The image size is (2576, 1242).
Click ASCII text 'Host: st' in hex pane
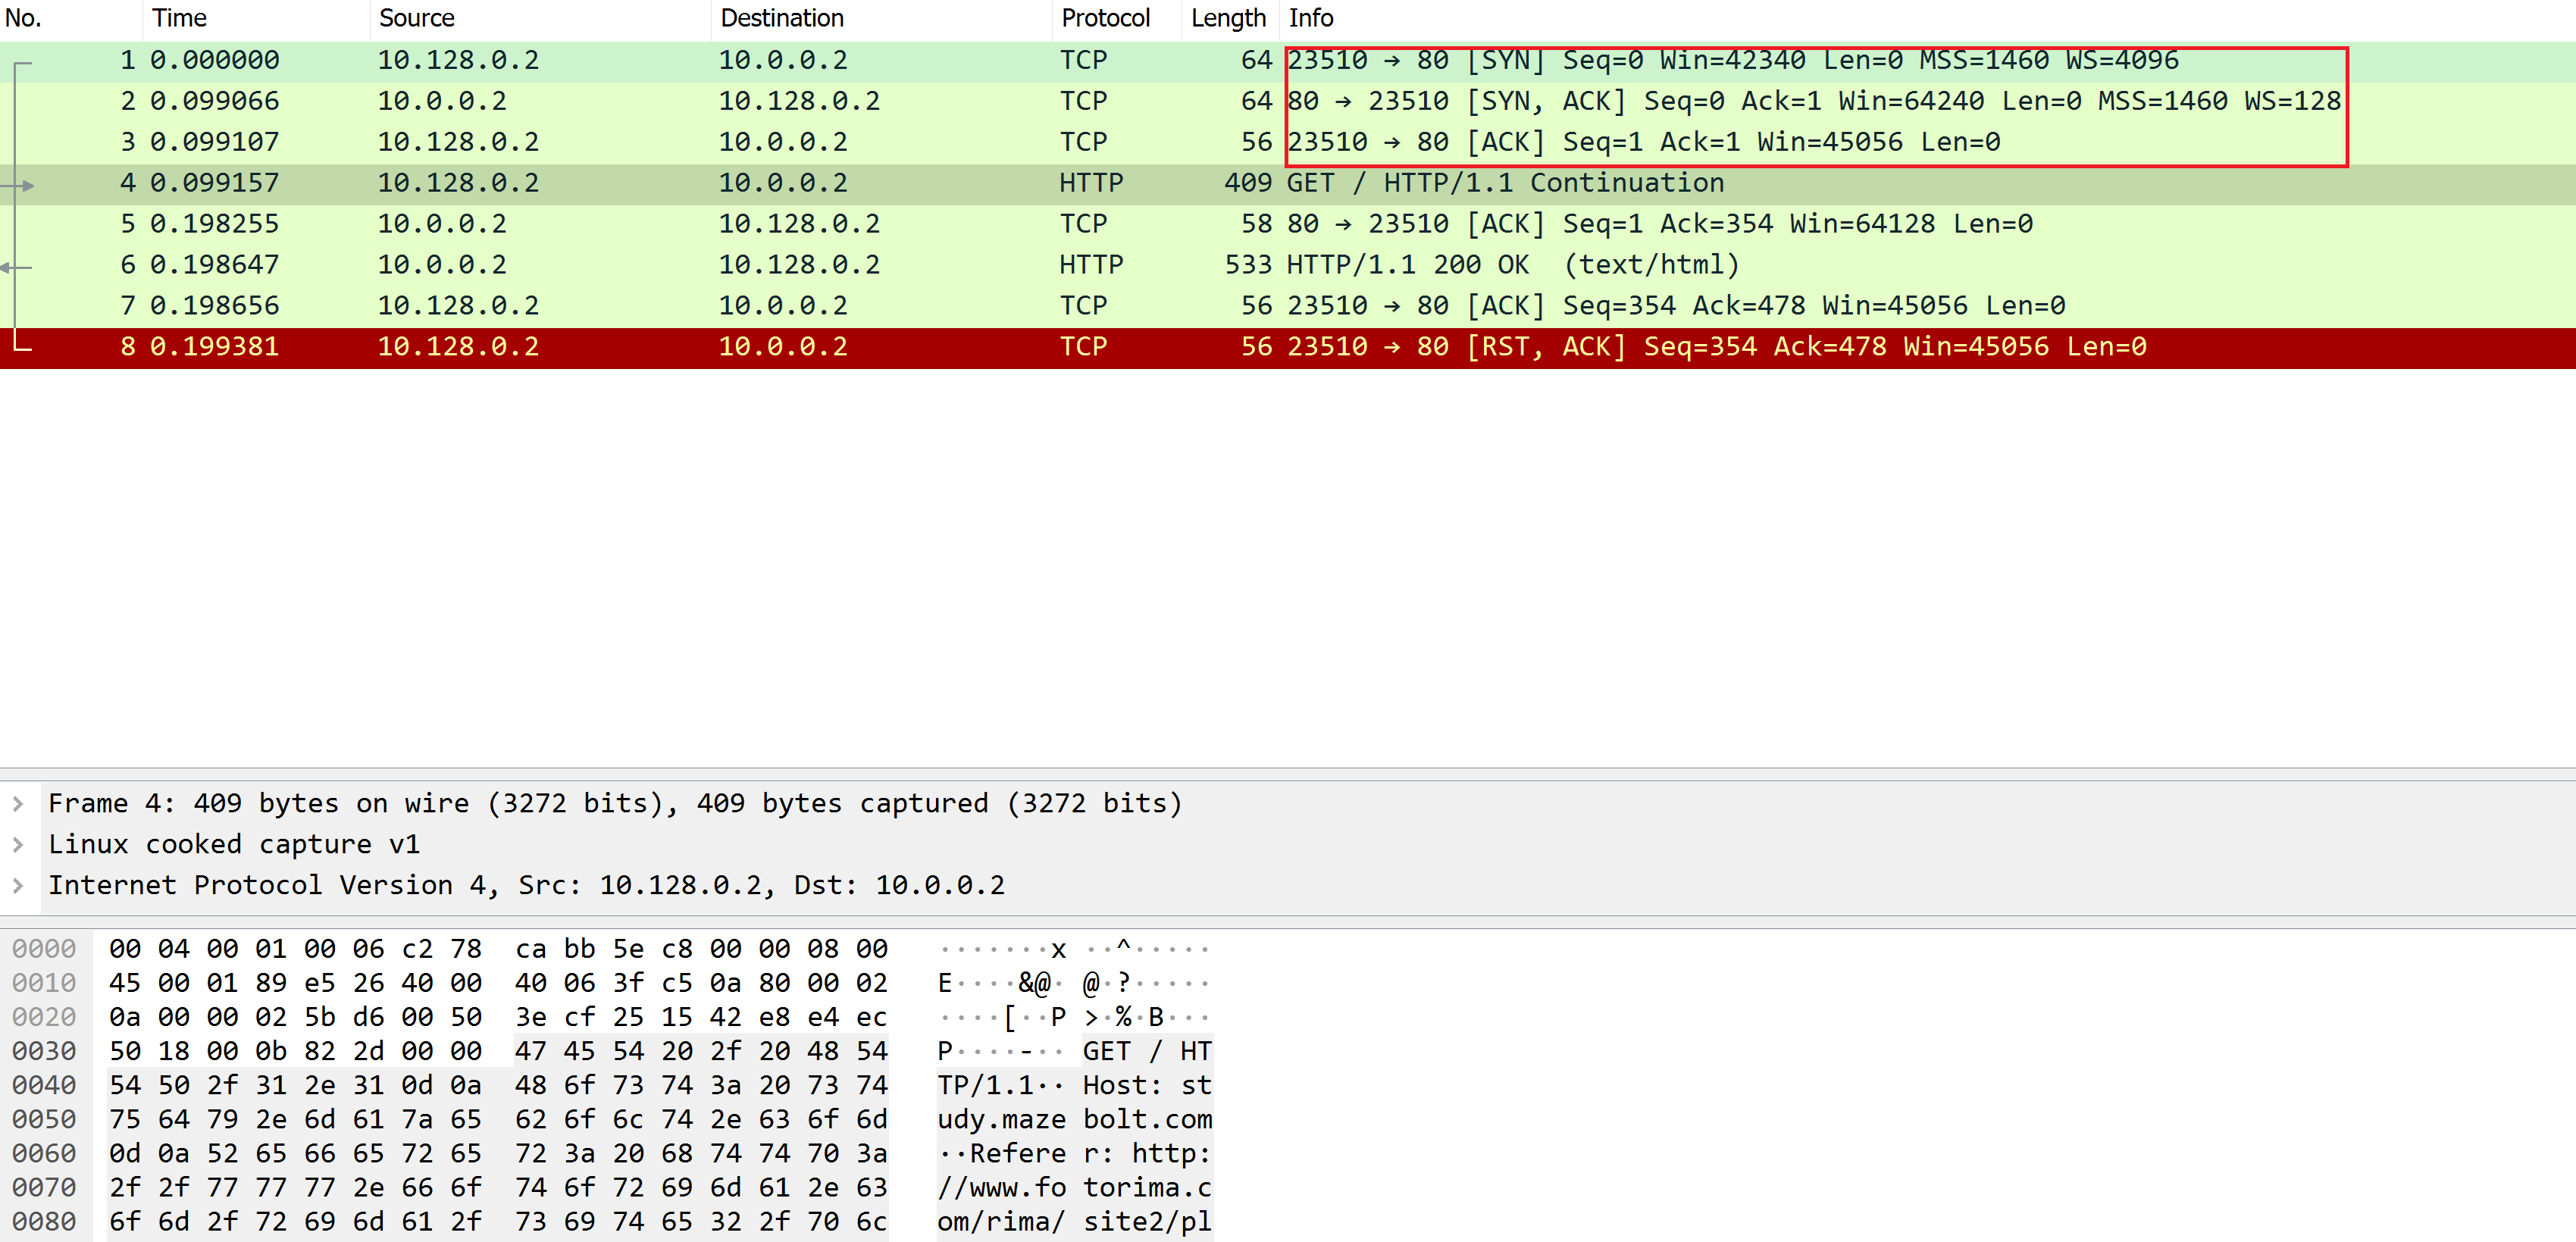[x=1147, y=1085]
